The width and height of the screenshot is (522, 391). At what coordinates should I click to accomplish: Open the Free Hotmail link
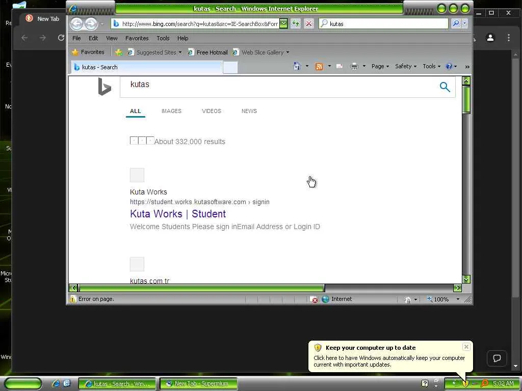[x=208, y=52]
